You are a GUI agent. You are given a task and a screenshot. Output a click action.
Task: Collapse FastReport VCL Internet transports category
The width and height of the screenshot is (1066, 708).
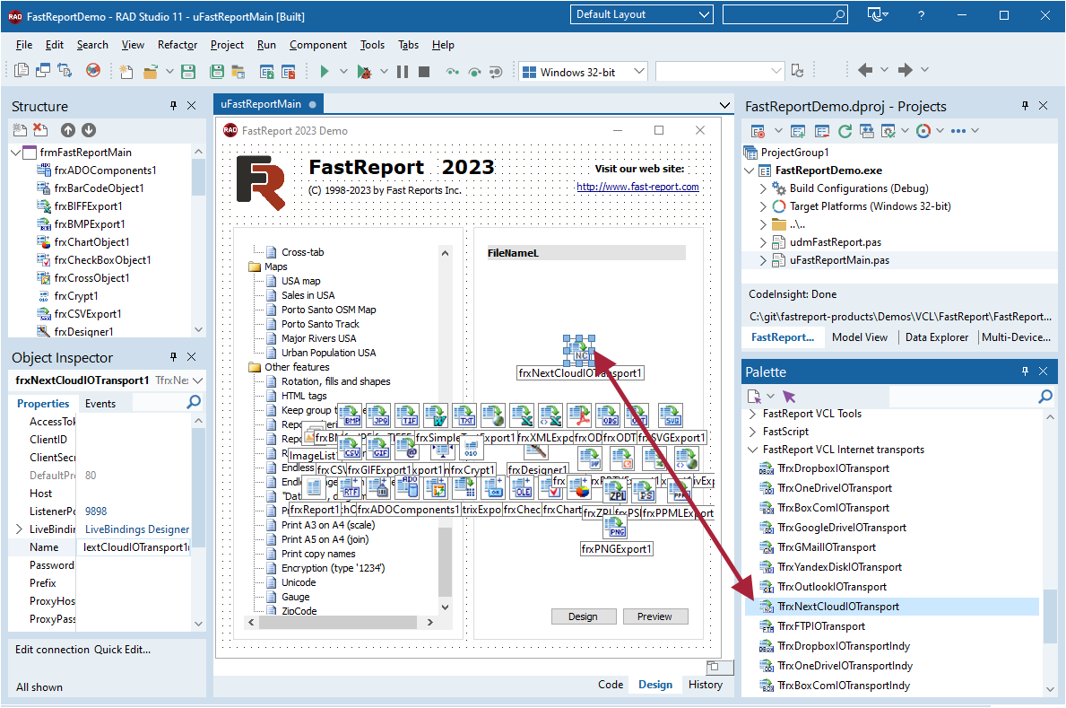click(x=752, y=450)
